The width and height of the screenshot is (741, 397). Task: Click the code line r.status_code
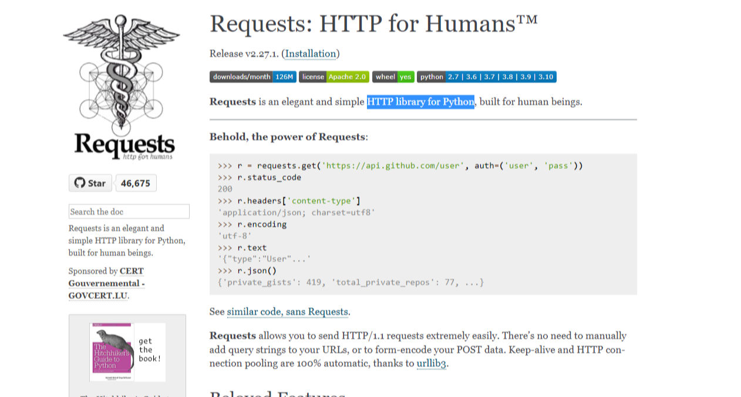[259, 177]
